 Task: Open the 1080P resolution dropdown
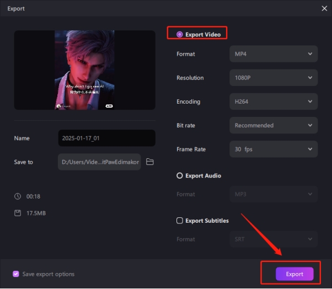coord(274,78)
